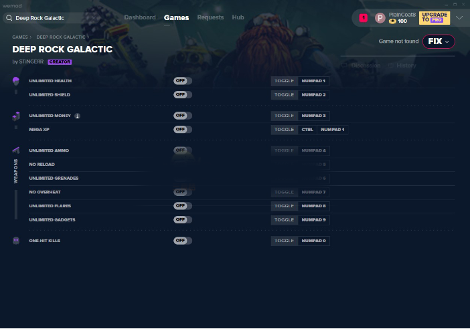
Task: Click the Discussion speech bubble icon
Action: coord(344,66)
